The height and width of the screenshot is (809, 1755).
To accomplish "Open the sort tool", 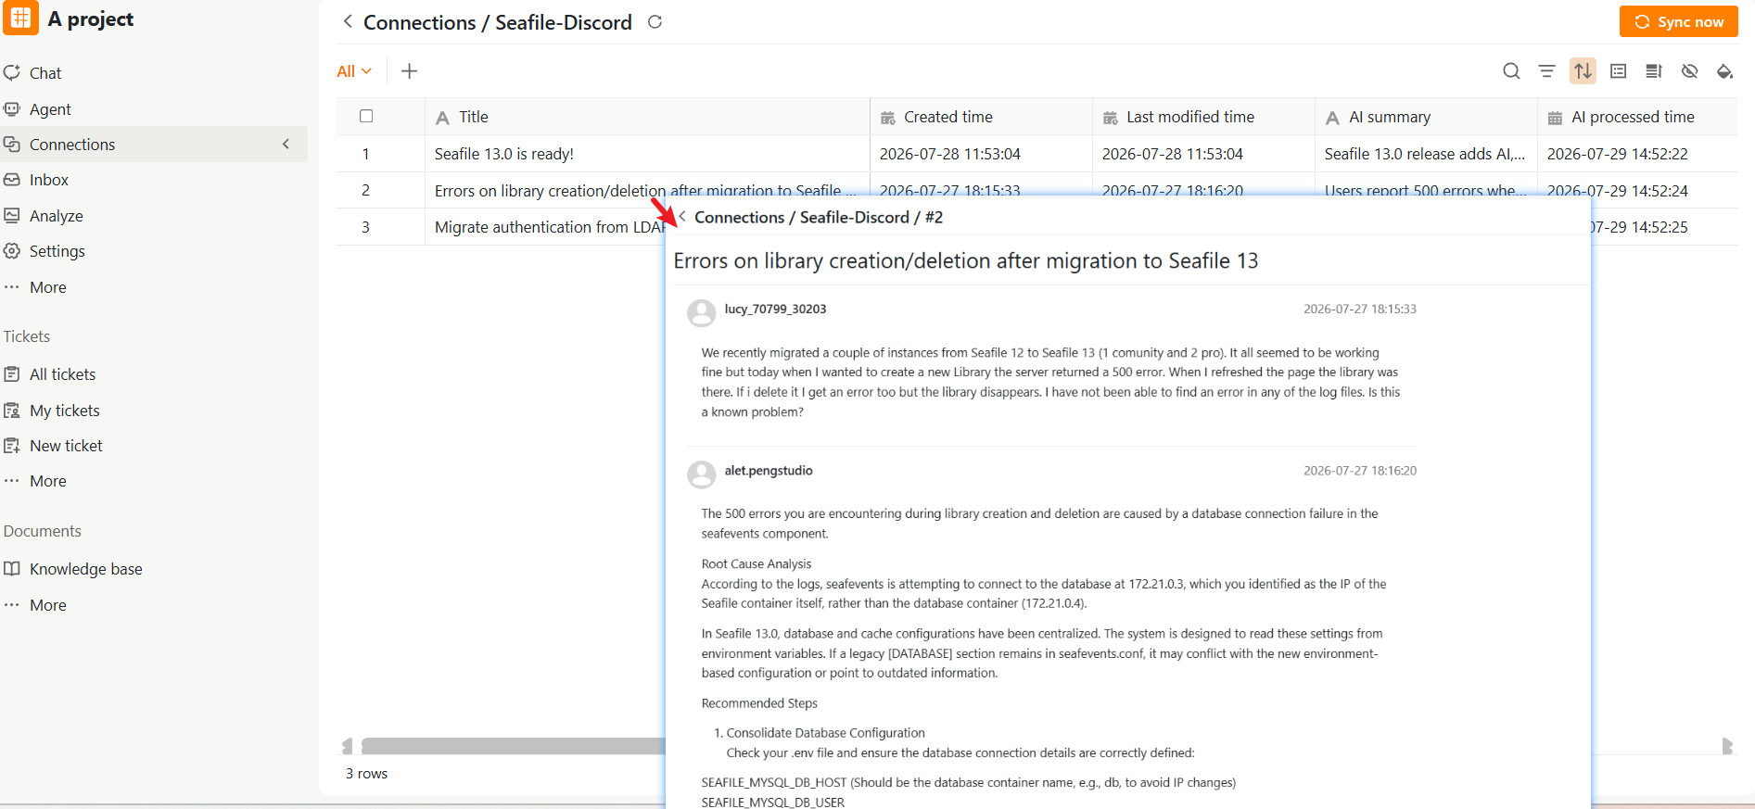I will point(1583,71).
